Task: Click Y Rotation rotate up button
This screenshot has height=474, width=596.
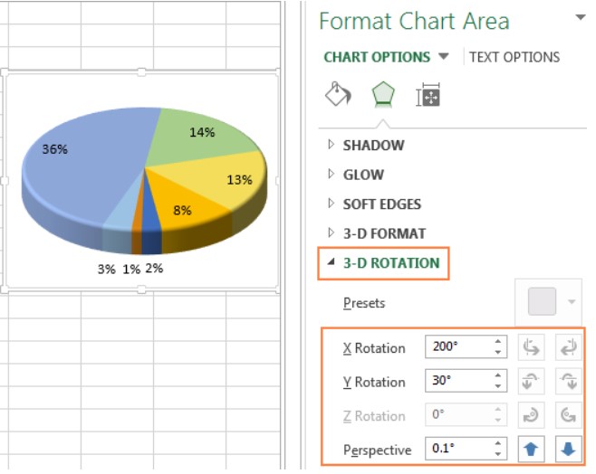Action: point(531,381)
